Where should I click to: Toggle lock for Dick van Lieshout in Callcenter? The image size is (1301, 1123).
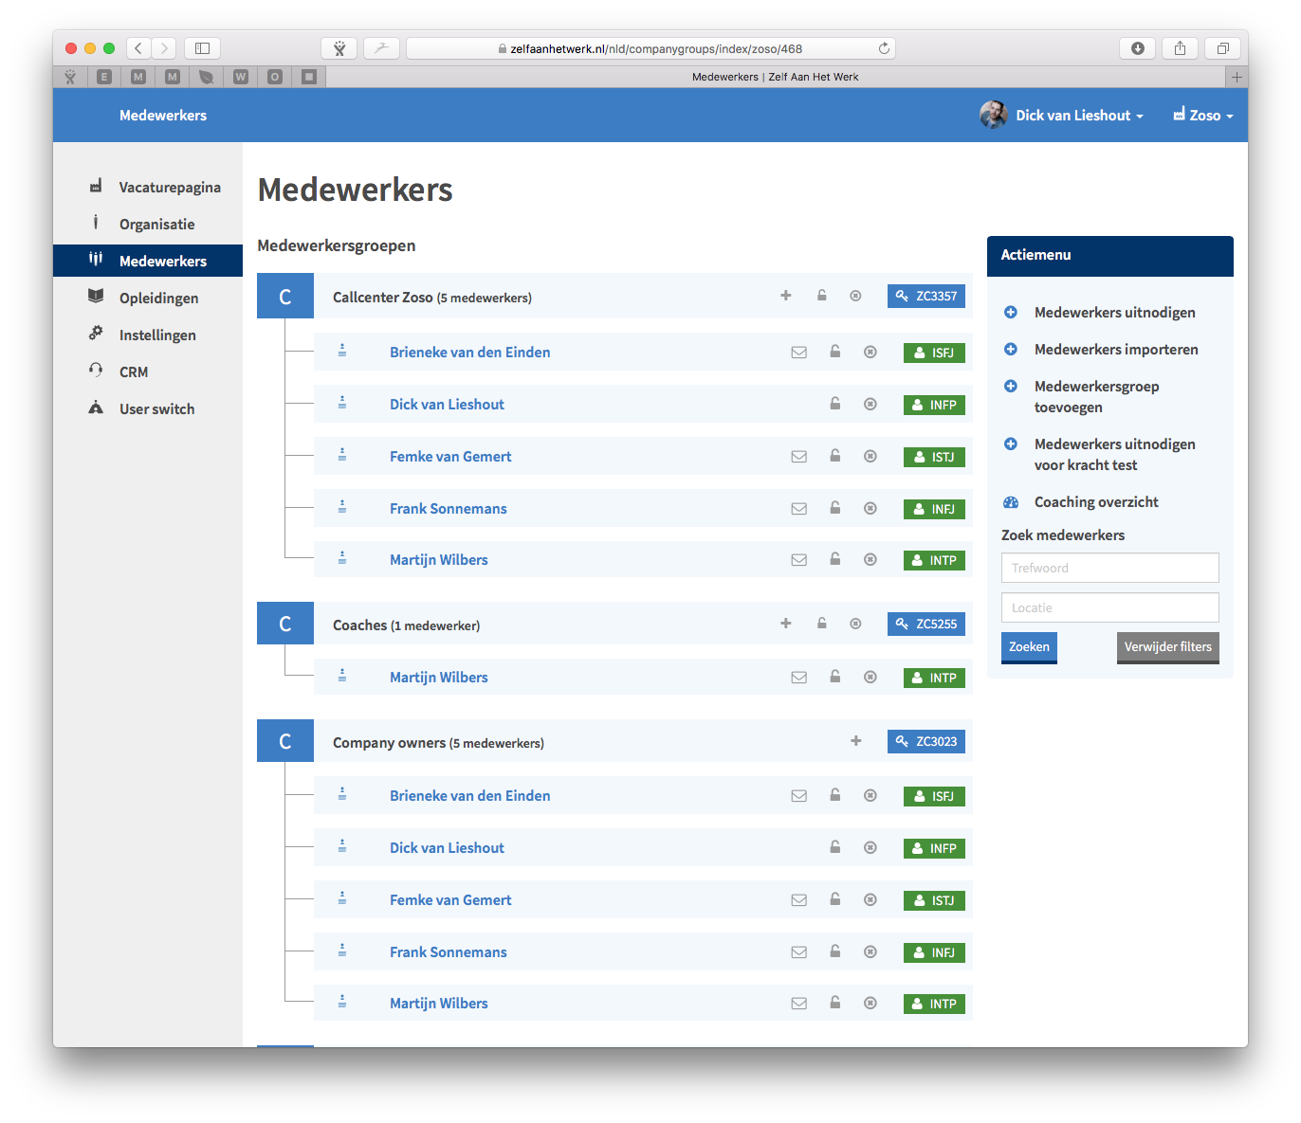coord(835,404)
